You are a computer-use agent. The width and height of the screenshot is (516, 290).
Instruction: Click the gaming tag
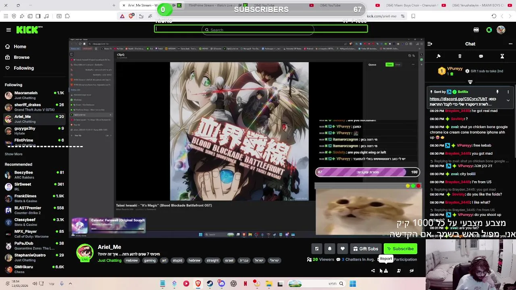coord(150,261)
